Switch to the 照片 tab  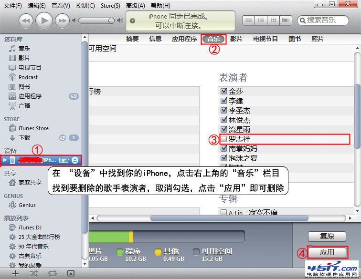(x=318, y=39)
